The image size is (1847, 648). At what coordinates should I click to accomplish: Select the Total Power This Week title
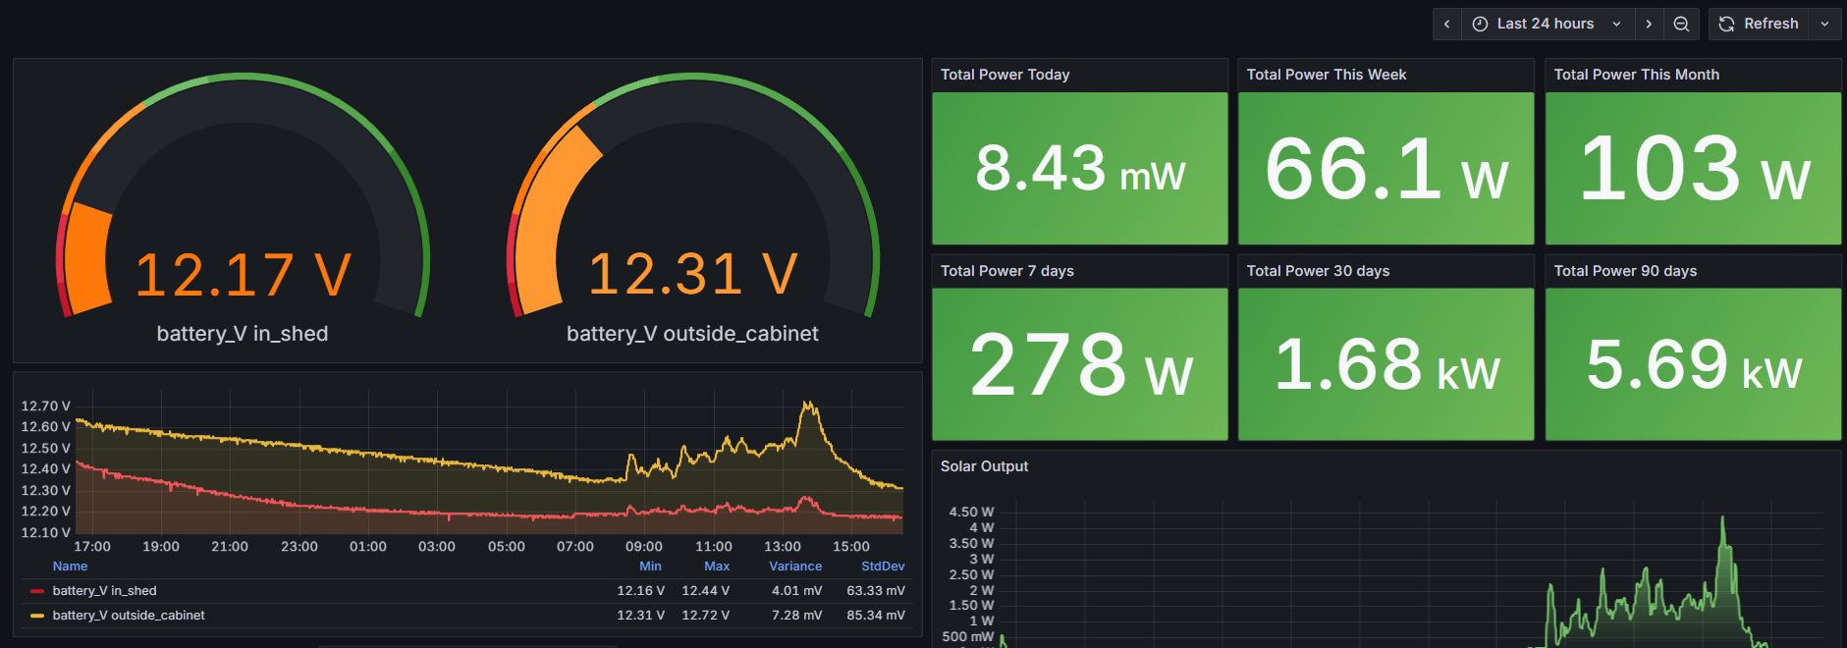pos(1326,75)
